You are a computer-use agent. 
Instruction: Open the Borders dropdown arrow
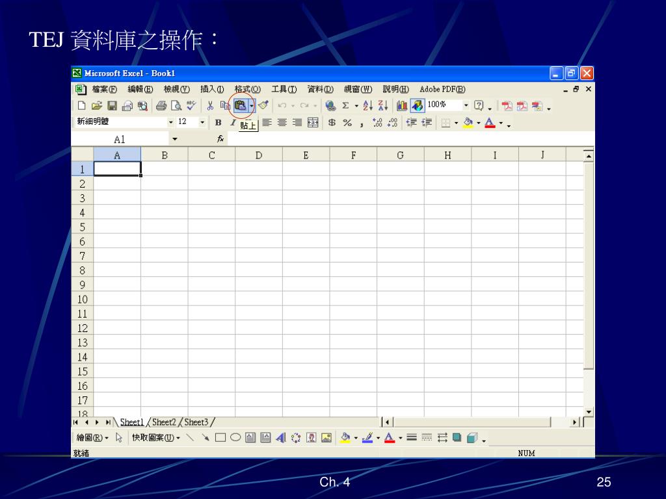456,123
